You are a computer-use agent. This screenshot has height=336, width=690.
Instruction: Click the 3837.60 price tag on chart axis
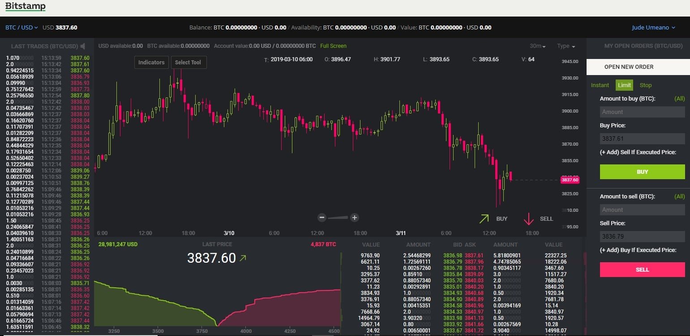[570, 180]
